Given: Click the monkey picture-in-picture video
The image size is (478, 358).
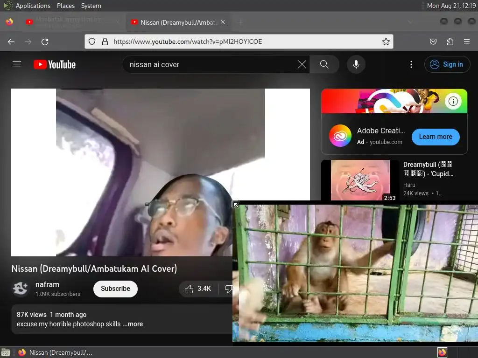Looking at the screenshot, I should pyautogui.click(x=355, y=273).
